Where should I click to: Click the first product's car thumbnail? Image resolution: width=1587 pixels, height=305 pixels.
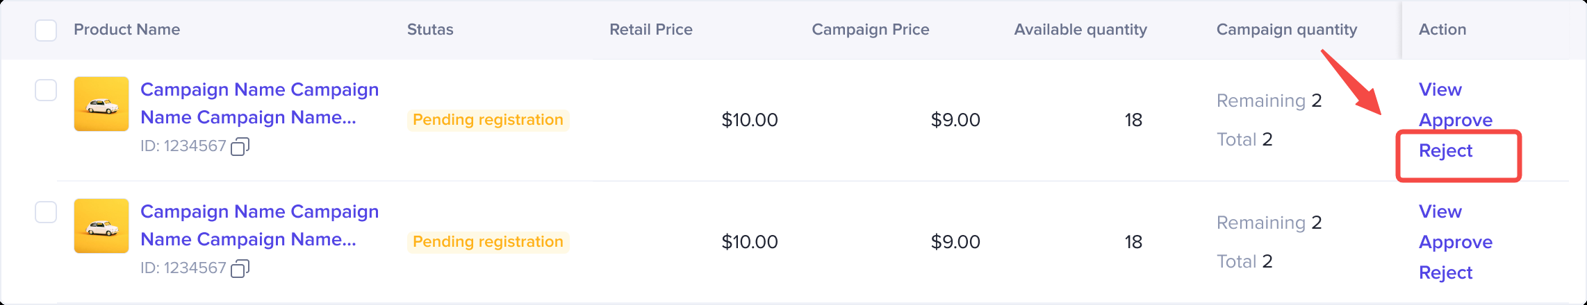[x=101, y=104]
